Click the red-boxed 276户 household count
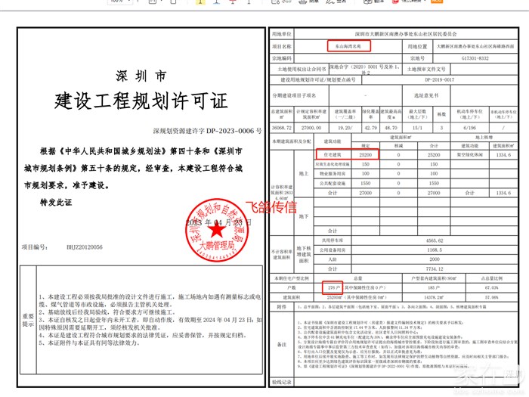 332,288
